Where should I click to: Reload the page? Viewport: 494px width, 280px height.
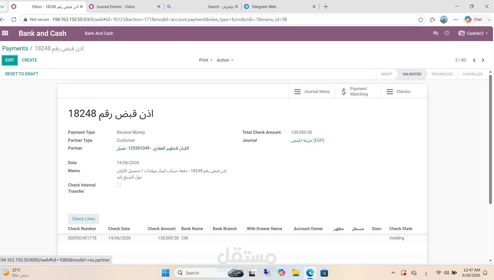(x=14, y=19)
